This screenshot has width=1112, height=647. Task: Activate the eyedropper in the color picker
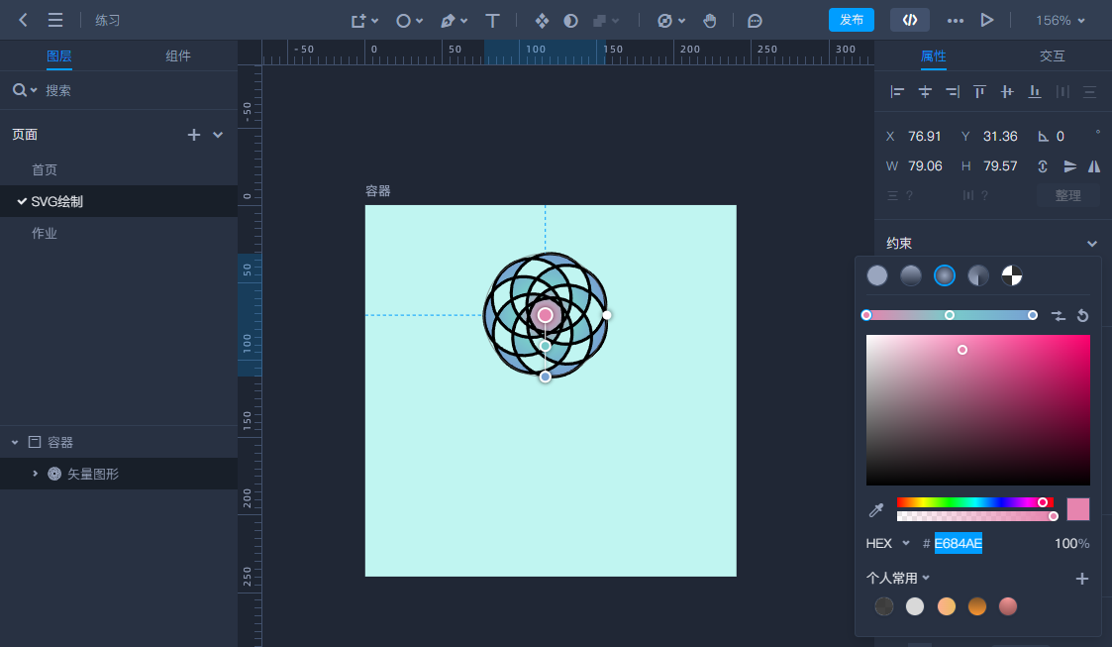874,509
